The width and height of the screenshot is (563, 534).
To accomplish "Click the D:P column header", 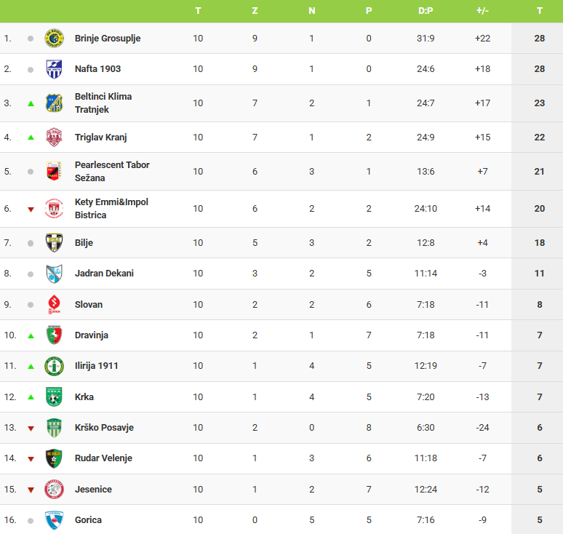I will tap(426, 11).
